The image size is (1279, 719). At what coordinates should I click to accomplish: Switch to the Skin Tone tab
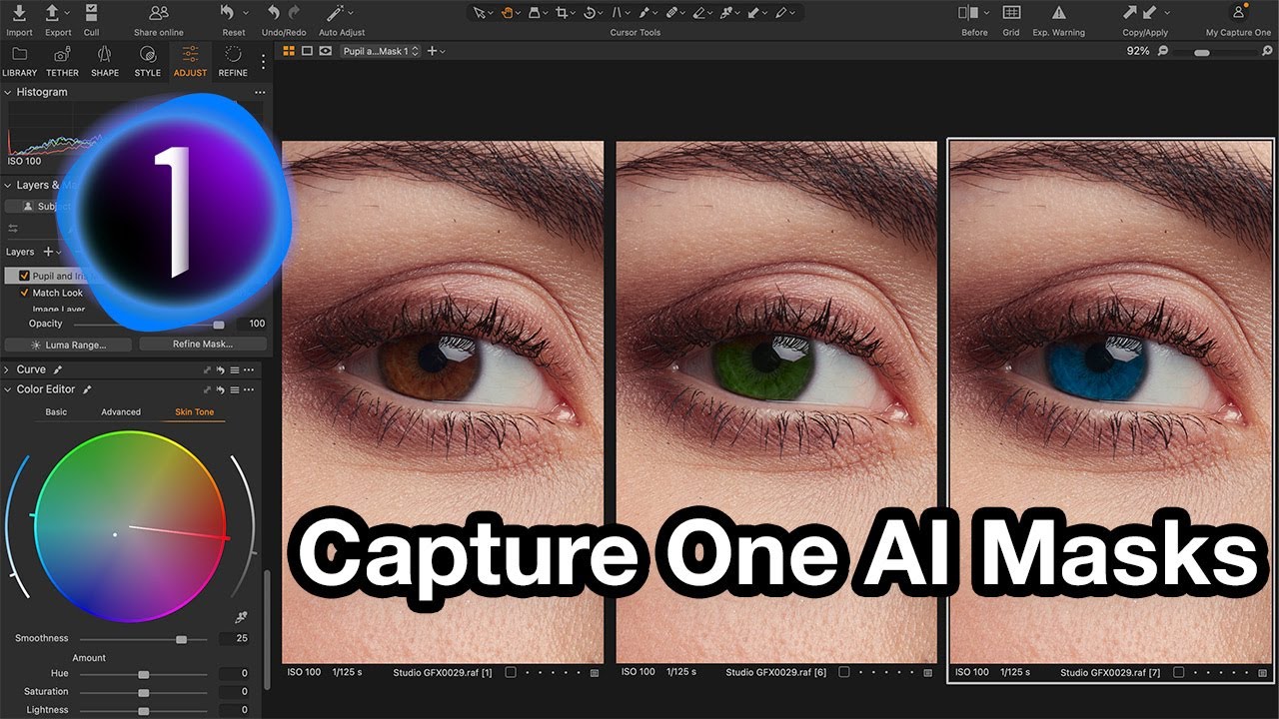coord(194,412)
